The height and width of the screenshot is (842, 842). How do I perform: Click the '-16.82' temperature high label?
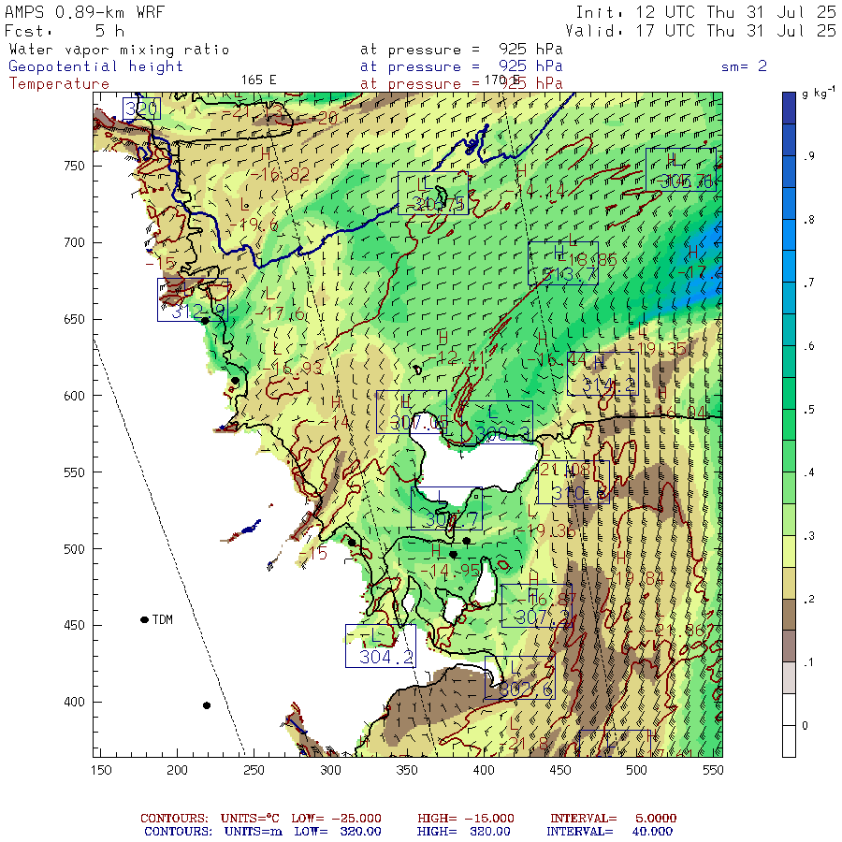[x=280, y=174]
